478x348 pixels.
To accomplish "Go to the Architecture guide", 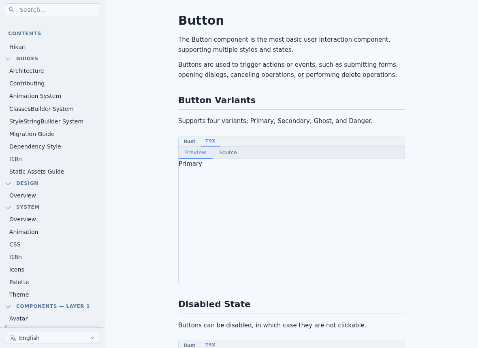I will [26, 71].
